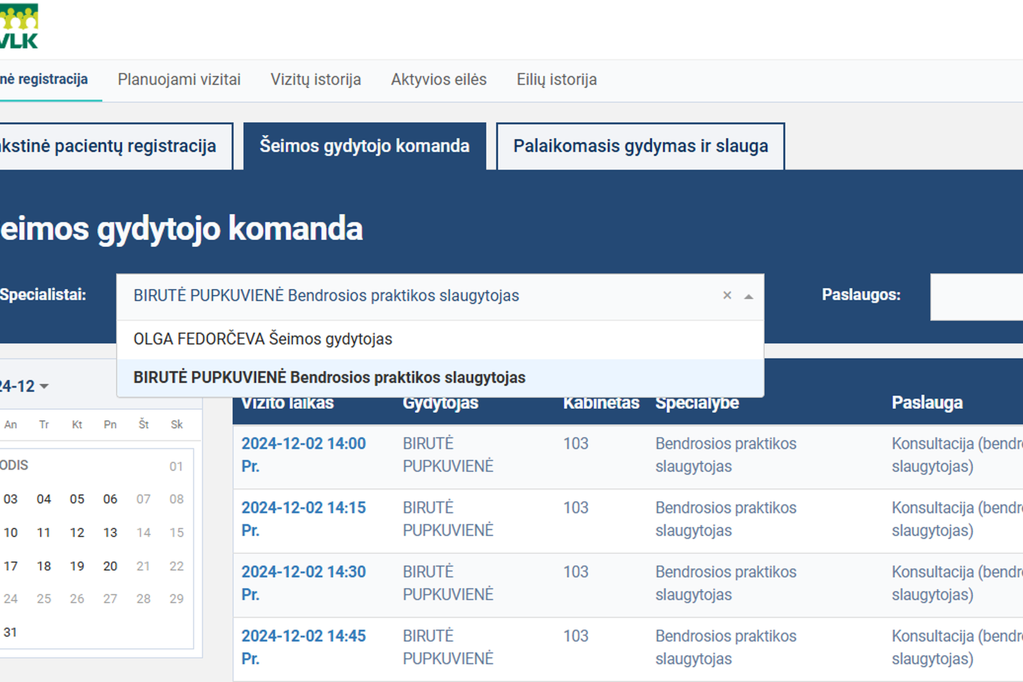Book the 2024-12-02 14:45 visit slot
Viewport: 1023px width, 682px height.
coord(304,647)
